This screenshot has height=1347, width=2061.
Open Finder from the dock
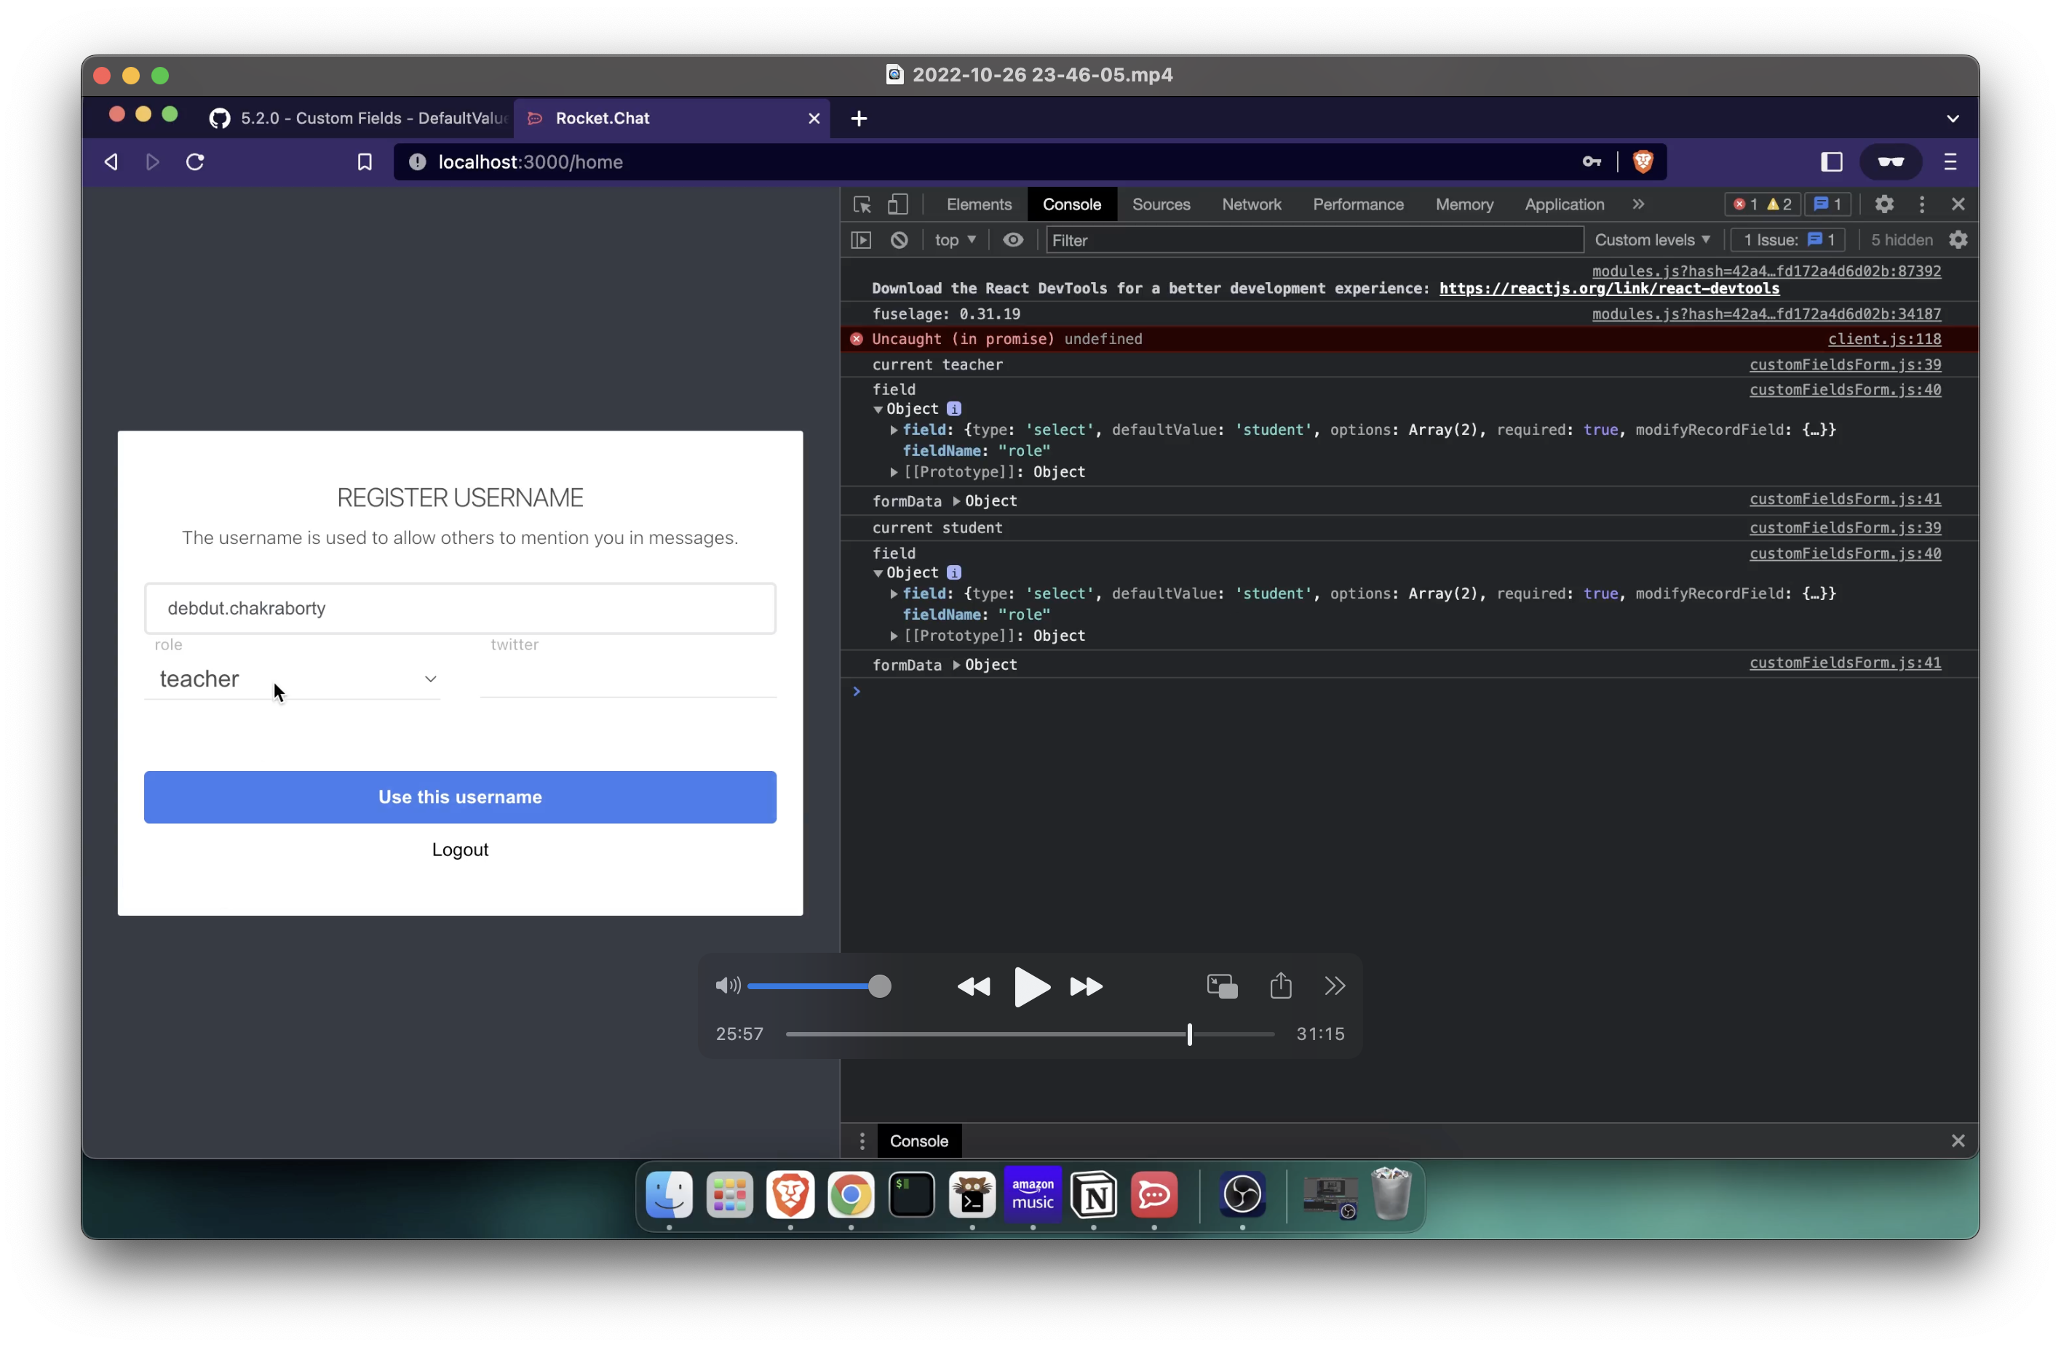click(669, 1195)
